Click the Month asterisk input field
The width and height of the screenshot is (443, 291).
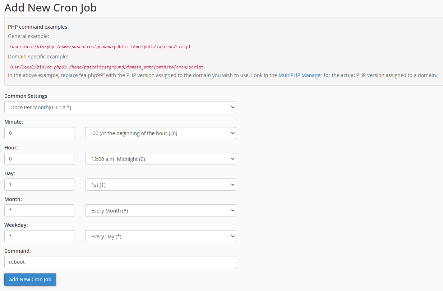click(x=39, y=210)
